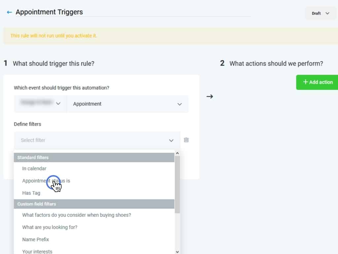338x254 pixels.
Task: Delete the filter using the trash icon
Action: pos(186,140)
